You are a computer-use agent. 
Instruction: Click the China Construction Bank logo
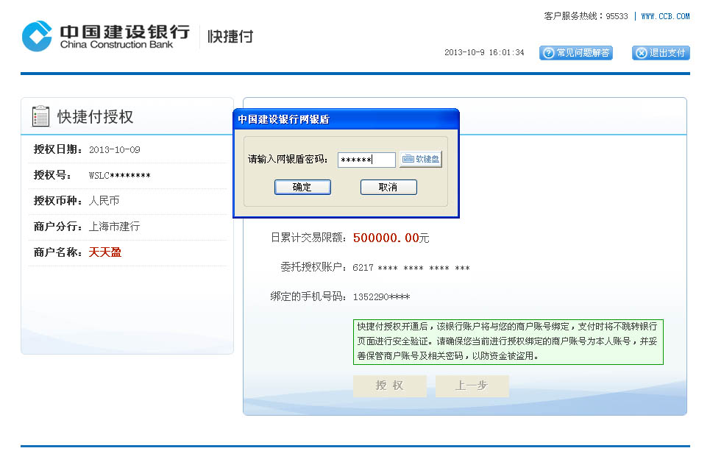[105, 36]
